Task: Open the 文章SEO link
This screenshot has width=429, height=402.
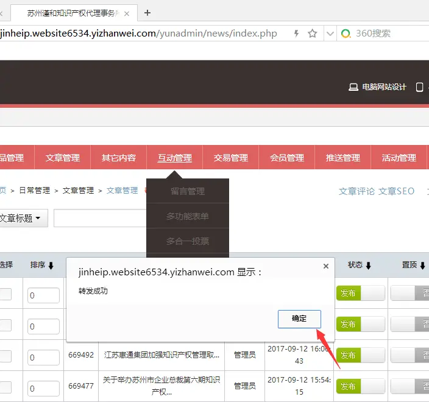Action: point(397,191)
